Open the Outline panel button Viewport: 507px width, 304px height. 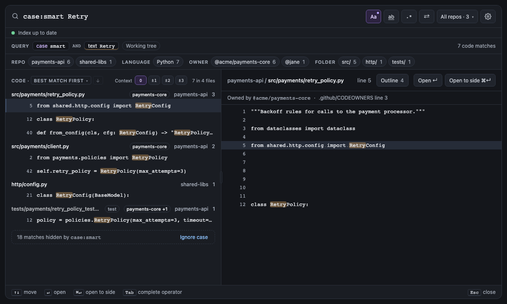pyautogui.click(x=393, y=80)
